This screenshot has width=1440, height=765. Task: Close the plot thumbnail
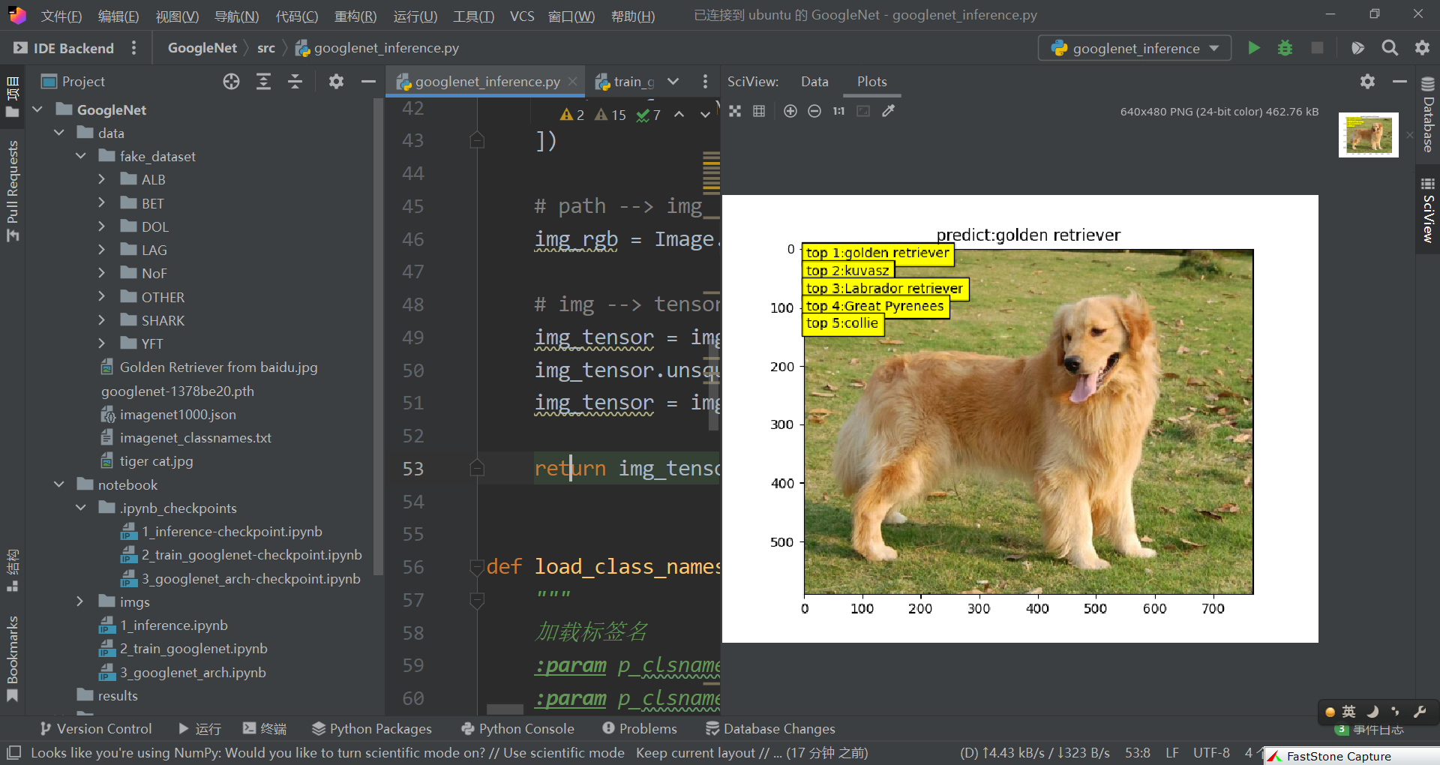pos(1409,135)
